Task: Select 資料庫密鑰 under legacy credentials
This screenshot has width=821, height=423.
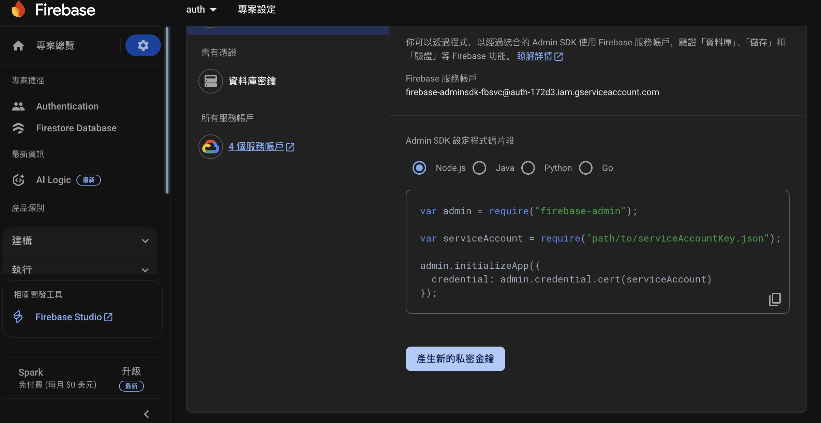Action: [x=252, y=81]
